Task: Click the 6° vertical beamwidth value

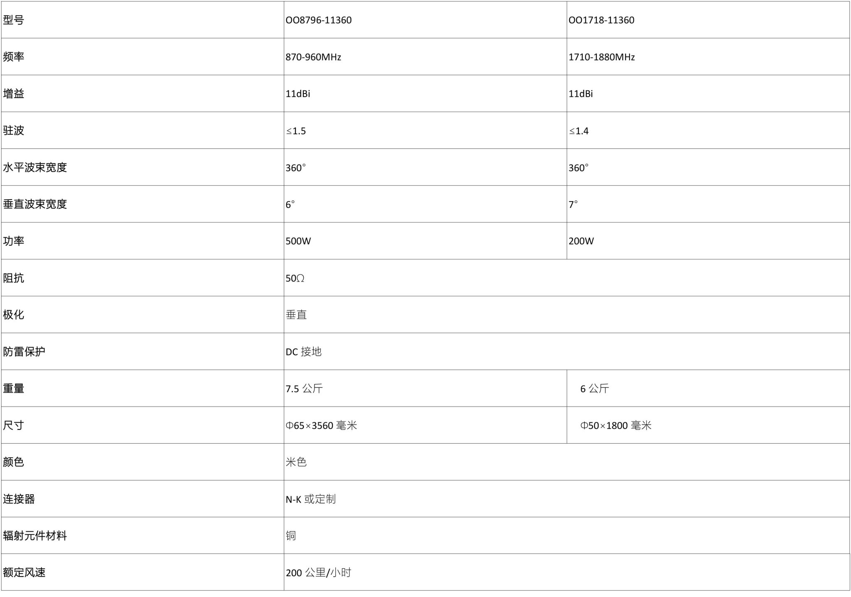Action: tap(290, 204)
